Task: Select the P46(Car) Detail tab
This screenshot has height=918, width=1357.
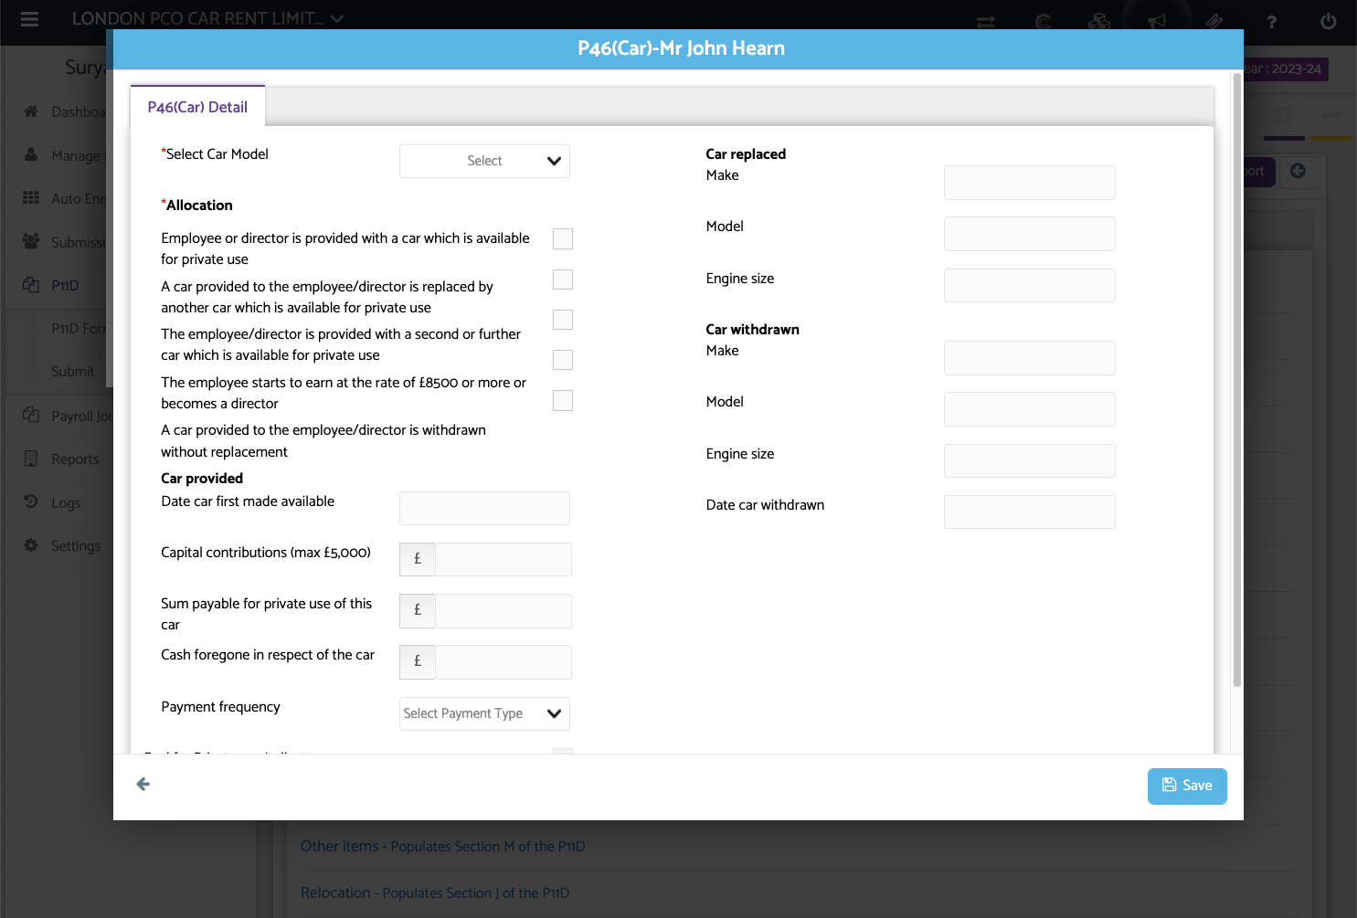Action: [x=197, y=107]
